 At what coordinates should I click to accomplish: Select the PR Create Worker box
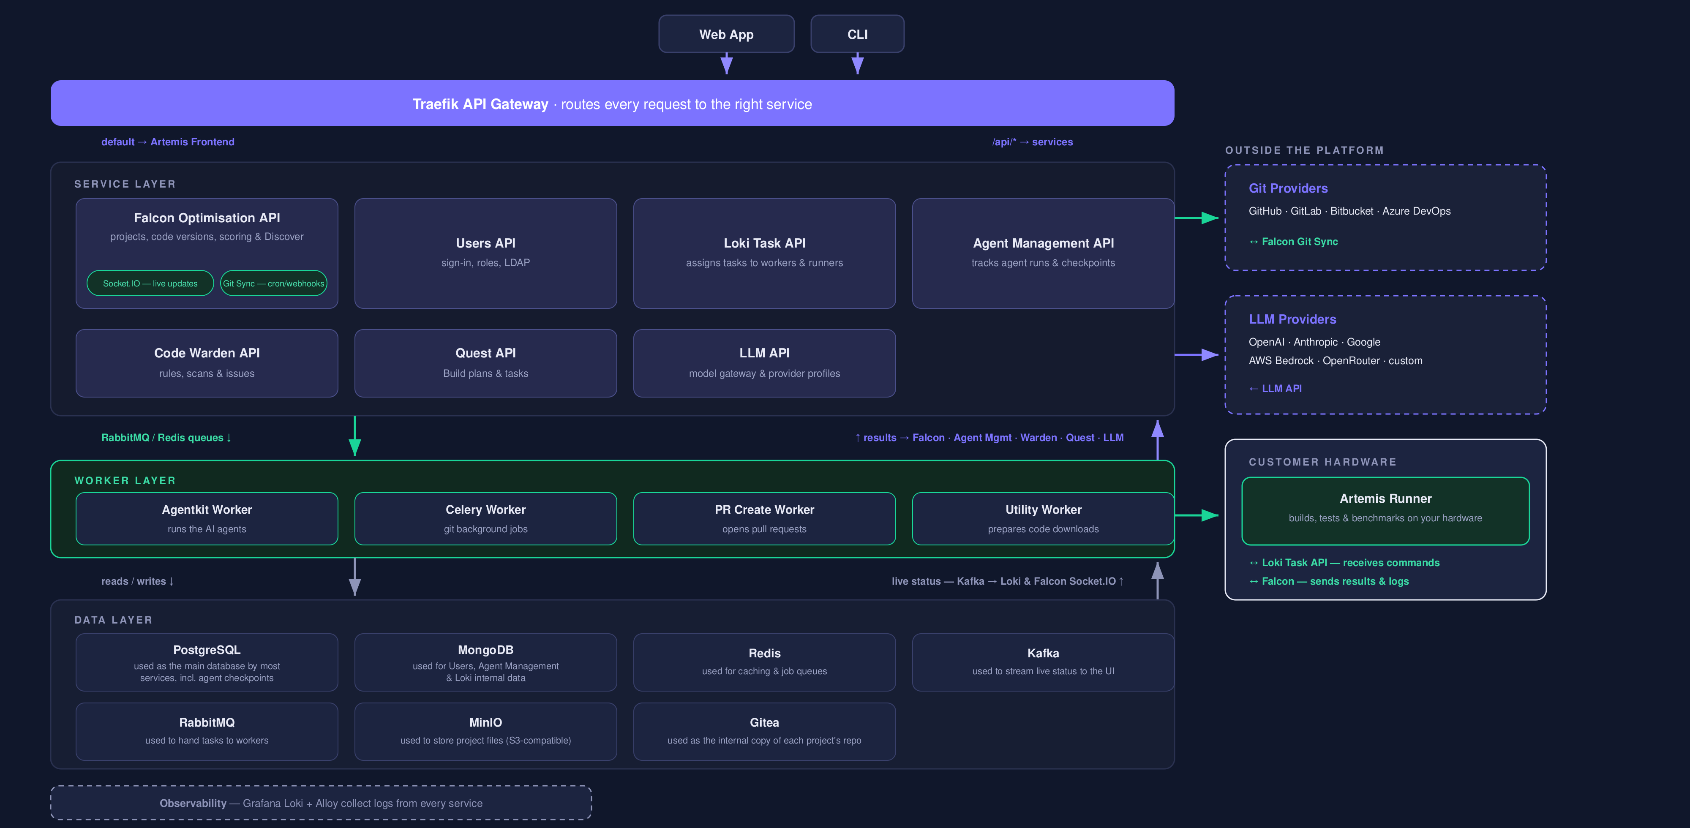[764, 518]
